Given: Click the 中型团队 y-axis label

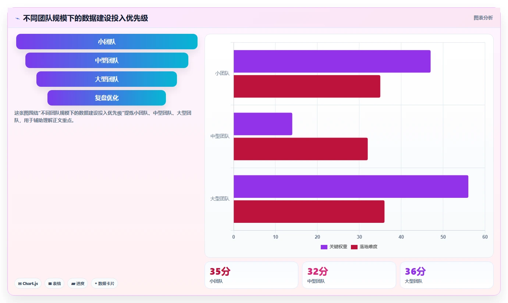Looking at the screenshot, I should pyautogui.click(x=220, y=136).
